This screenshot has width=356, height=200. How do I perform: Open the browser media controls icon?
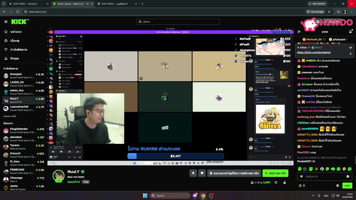pos(338,12)
